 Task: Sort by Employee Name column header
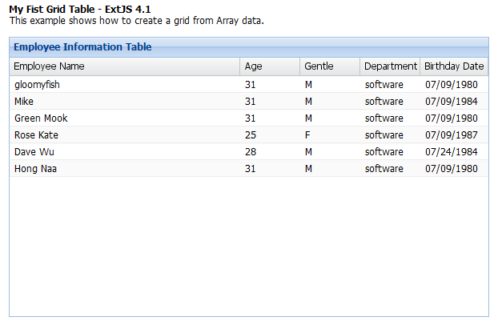tap(49, 66)
